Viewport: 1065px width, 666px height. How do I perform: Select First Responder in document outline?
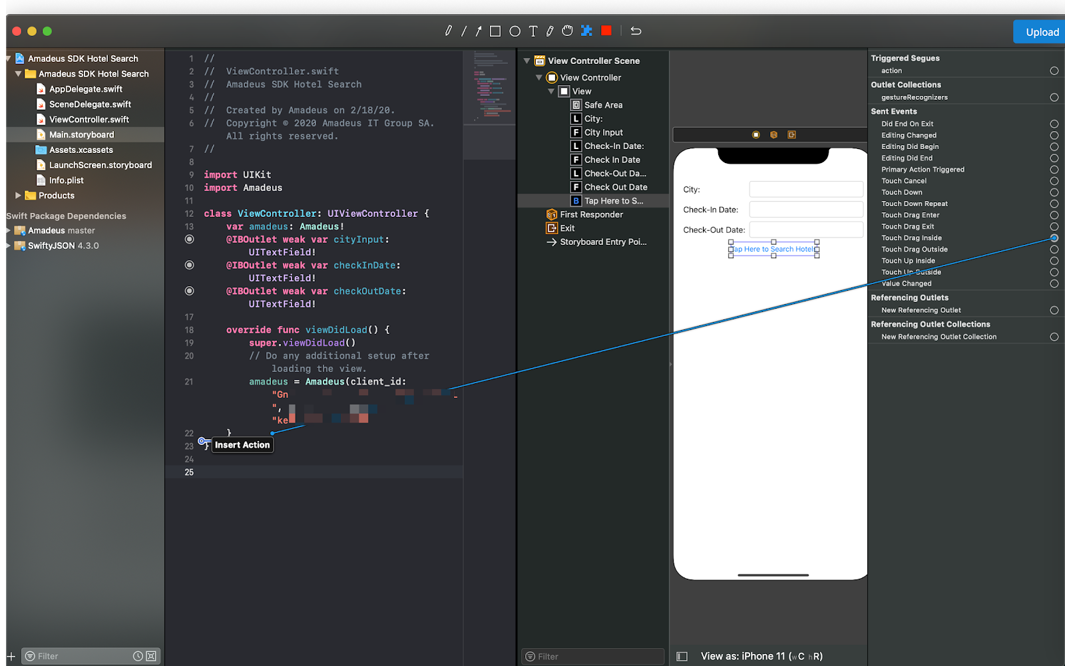592,214
